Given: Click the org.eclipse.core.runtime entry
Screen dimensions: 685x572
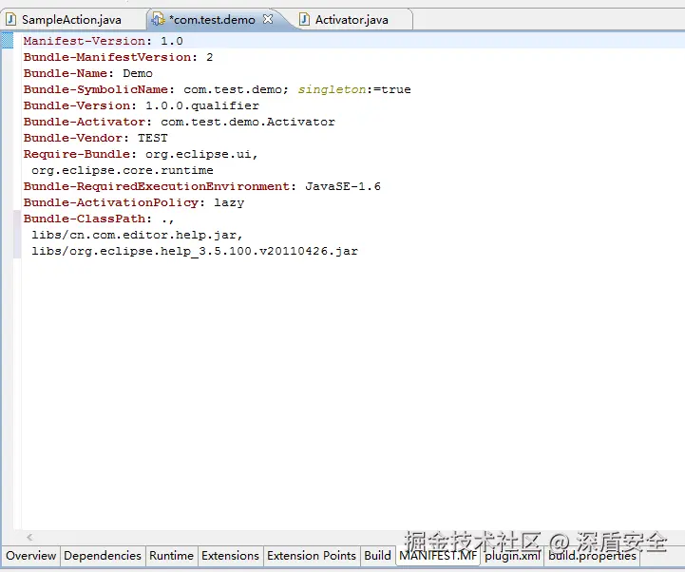Looking at the screenshot, I should coord(123,170).
